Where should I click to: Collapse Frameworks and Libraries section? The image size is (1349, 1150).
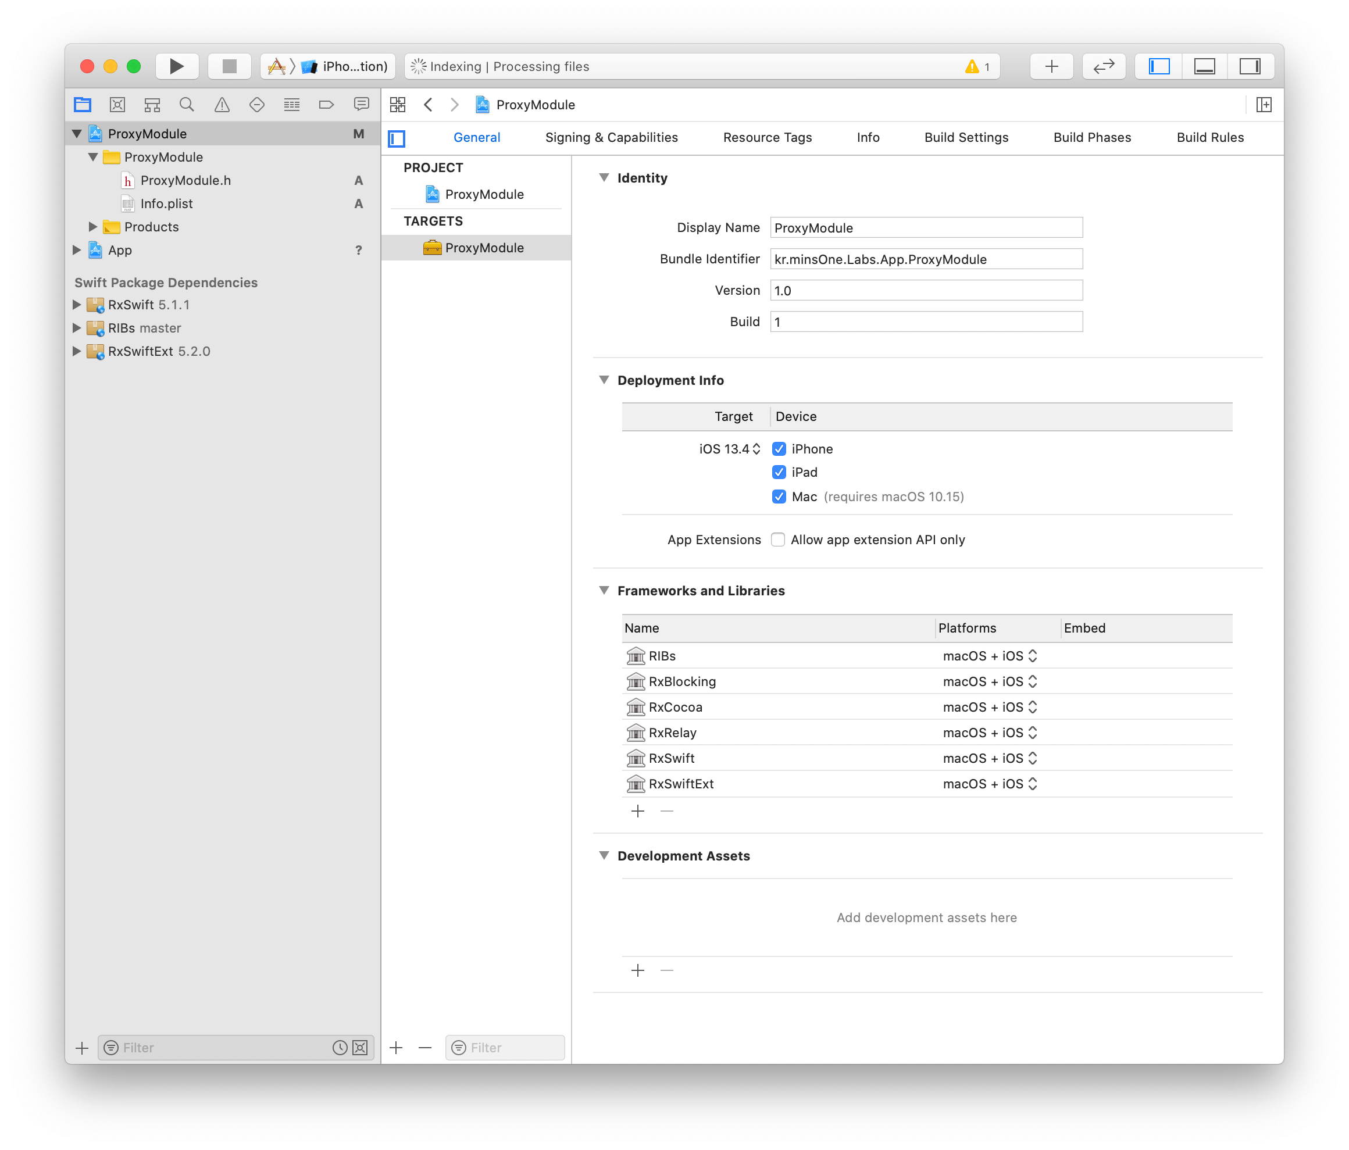coord(604,590)
